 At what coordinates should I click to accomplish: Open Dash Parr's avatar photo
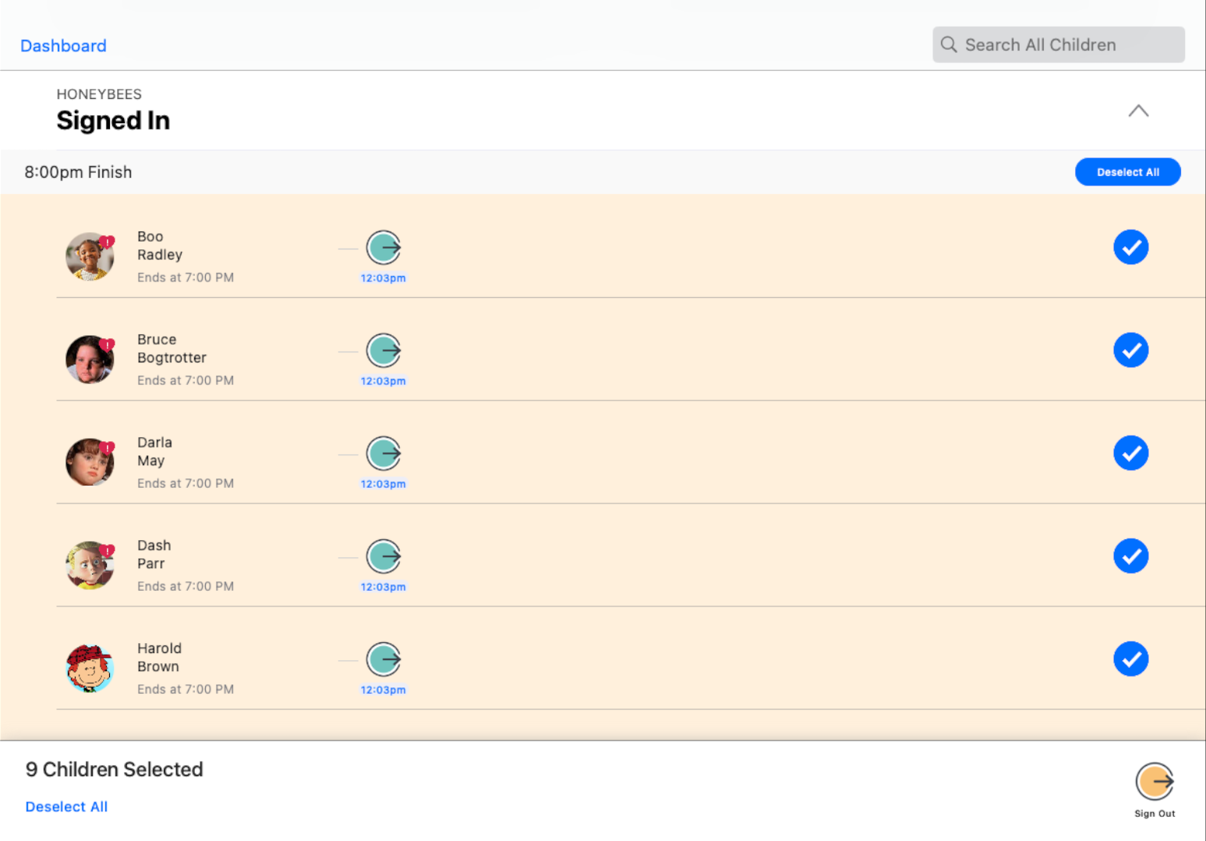pos(90,566)
